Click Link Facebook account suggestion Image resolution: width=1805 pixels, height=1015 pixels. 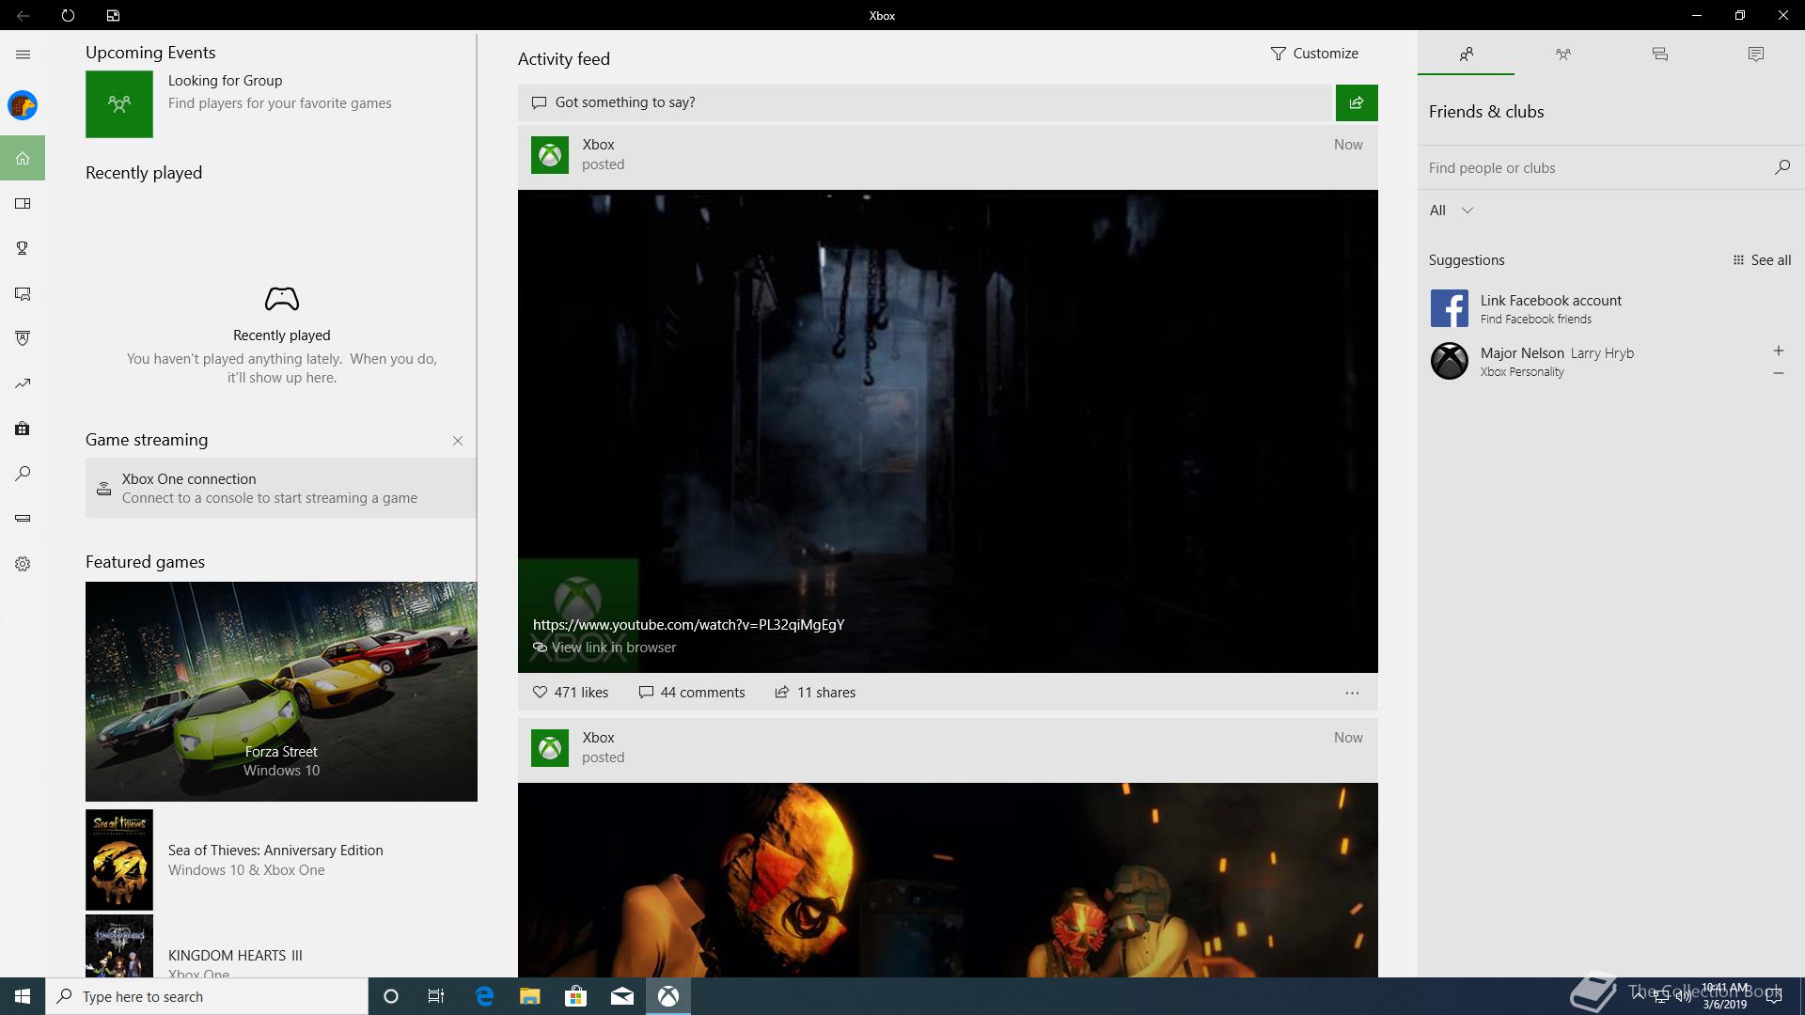1611,308
